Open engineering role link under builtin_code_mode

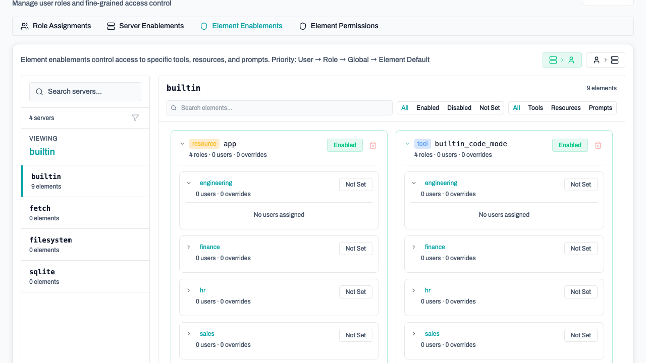(441, 183)
